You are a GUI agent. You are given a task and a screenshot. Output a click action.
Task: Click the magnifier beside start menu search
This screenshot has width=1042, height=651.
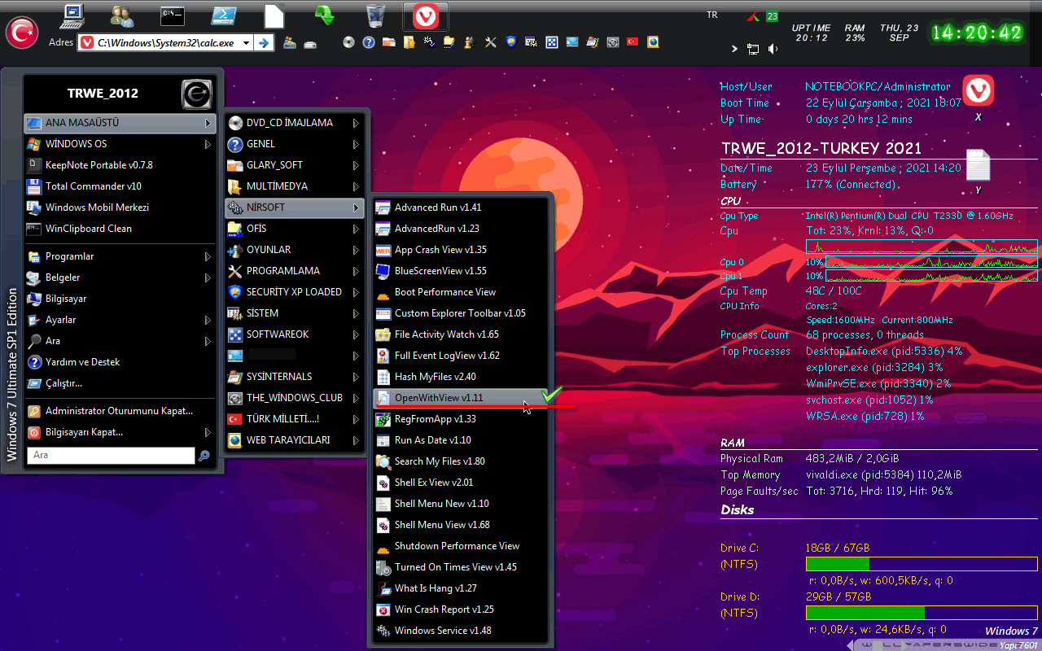click(204, 456)
